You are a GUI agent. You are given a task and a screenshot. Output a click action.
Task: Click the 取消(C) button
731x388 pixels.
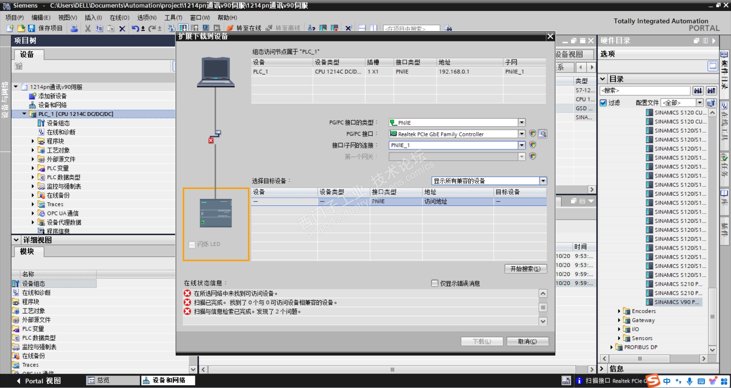(x=527, y=341)
